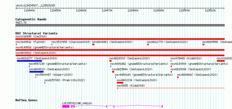Image resolution: width=232 pixels, height=109 pixels.
Task: Click the blue marker under nsv4557239
Action: [29, 66]
